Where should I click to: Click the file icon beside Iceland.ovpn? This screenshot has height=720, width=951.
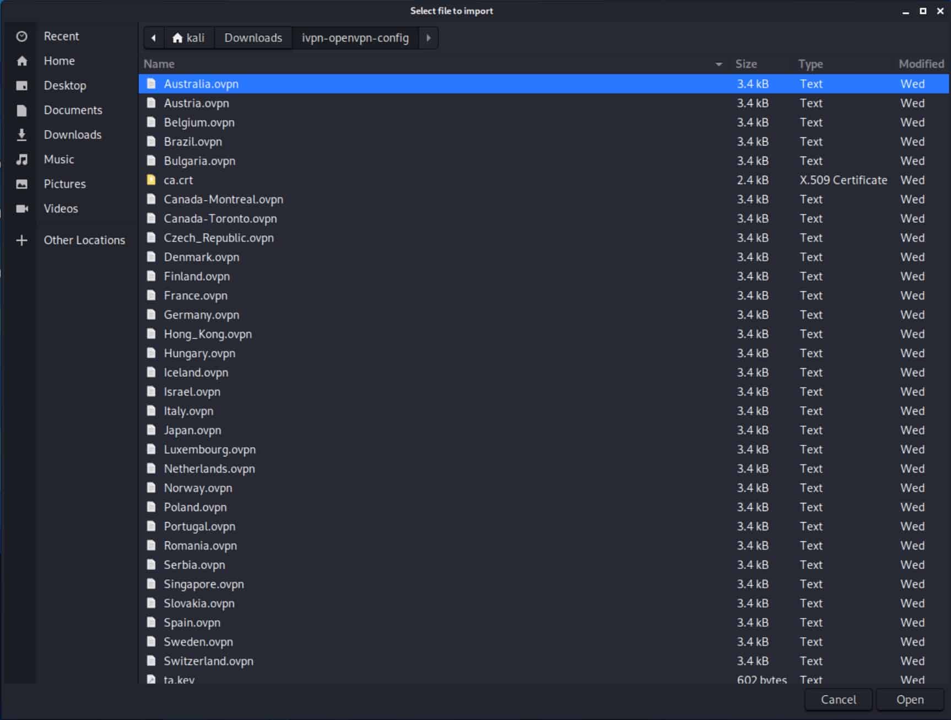[151, 372]
